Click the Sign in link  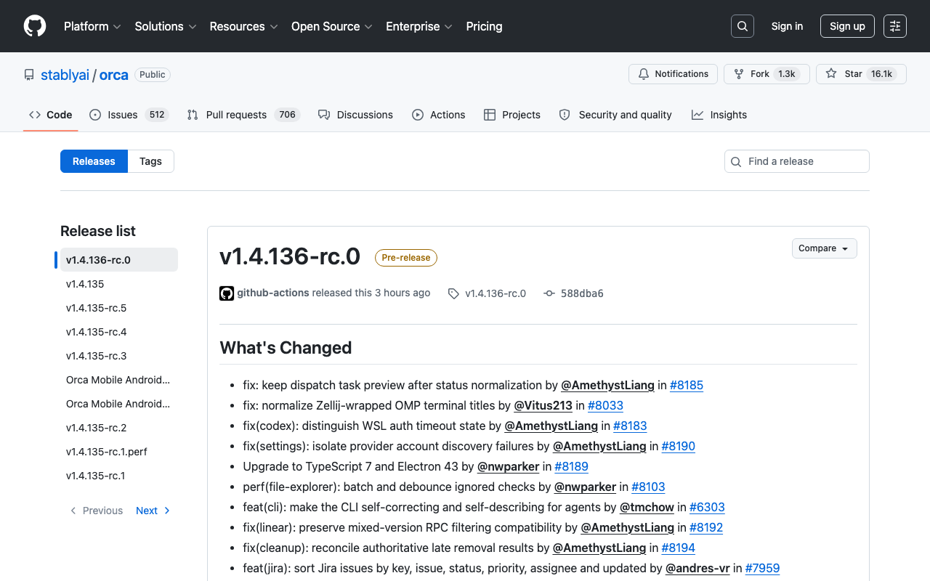coord(787,26)
